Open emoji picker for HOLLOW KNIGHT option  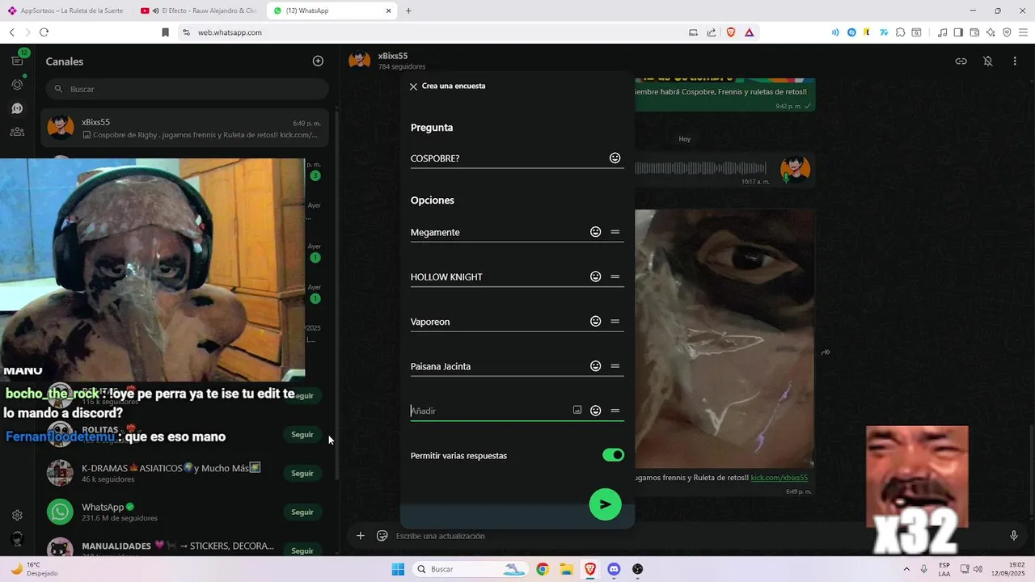[596, 276]
